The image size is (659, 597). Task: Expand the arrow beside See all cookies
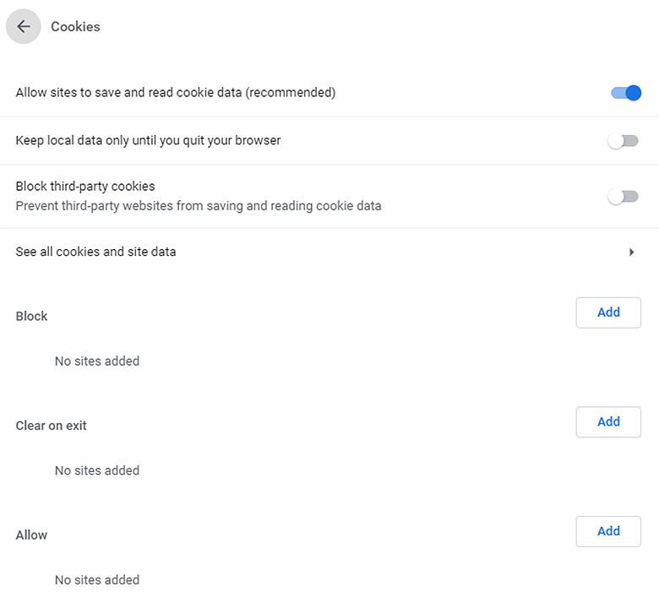point(631,252)
